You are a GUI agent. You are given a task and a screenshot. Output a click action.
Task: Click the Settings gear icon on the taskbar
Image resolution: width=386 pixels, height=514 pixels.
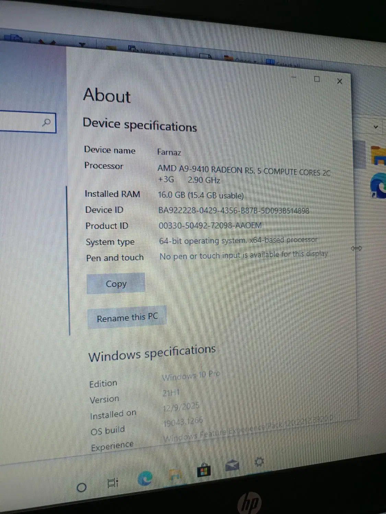tap(259, 462)
